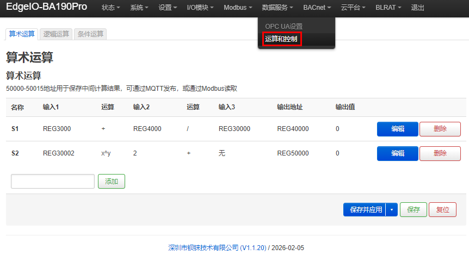Viewport: 469px width, 255px height.
Task: Click the 输入2 column header
Action: [x=141, y=107]
